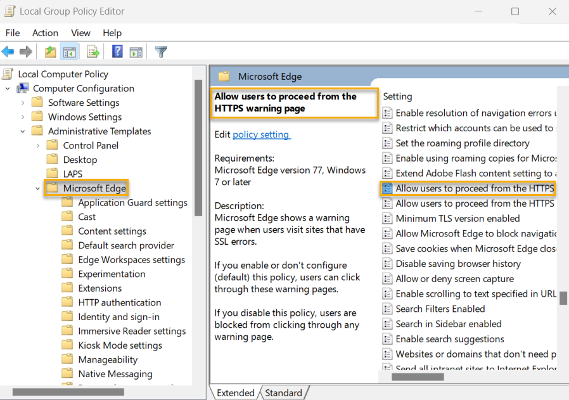Open Help using the blue question mark icon
Viewport: 569px width, 400px height.
click(117, 51)
